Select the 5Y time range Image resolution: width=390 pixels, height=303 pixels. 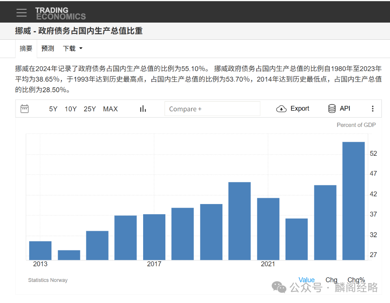click(53, 109)
